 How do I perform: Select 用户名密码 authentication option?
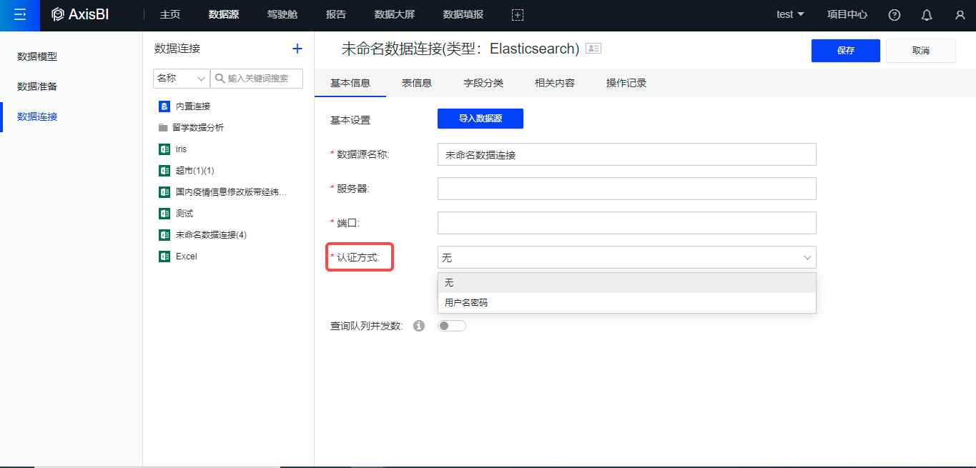pos(466,303)
